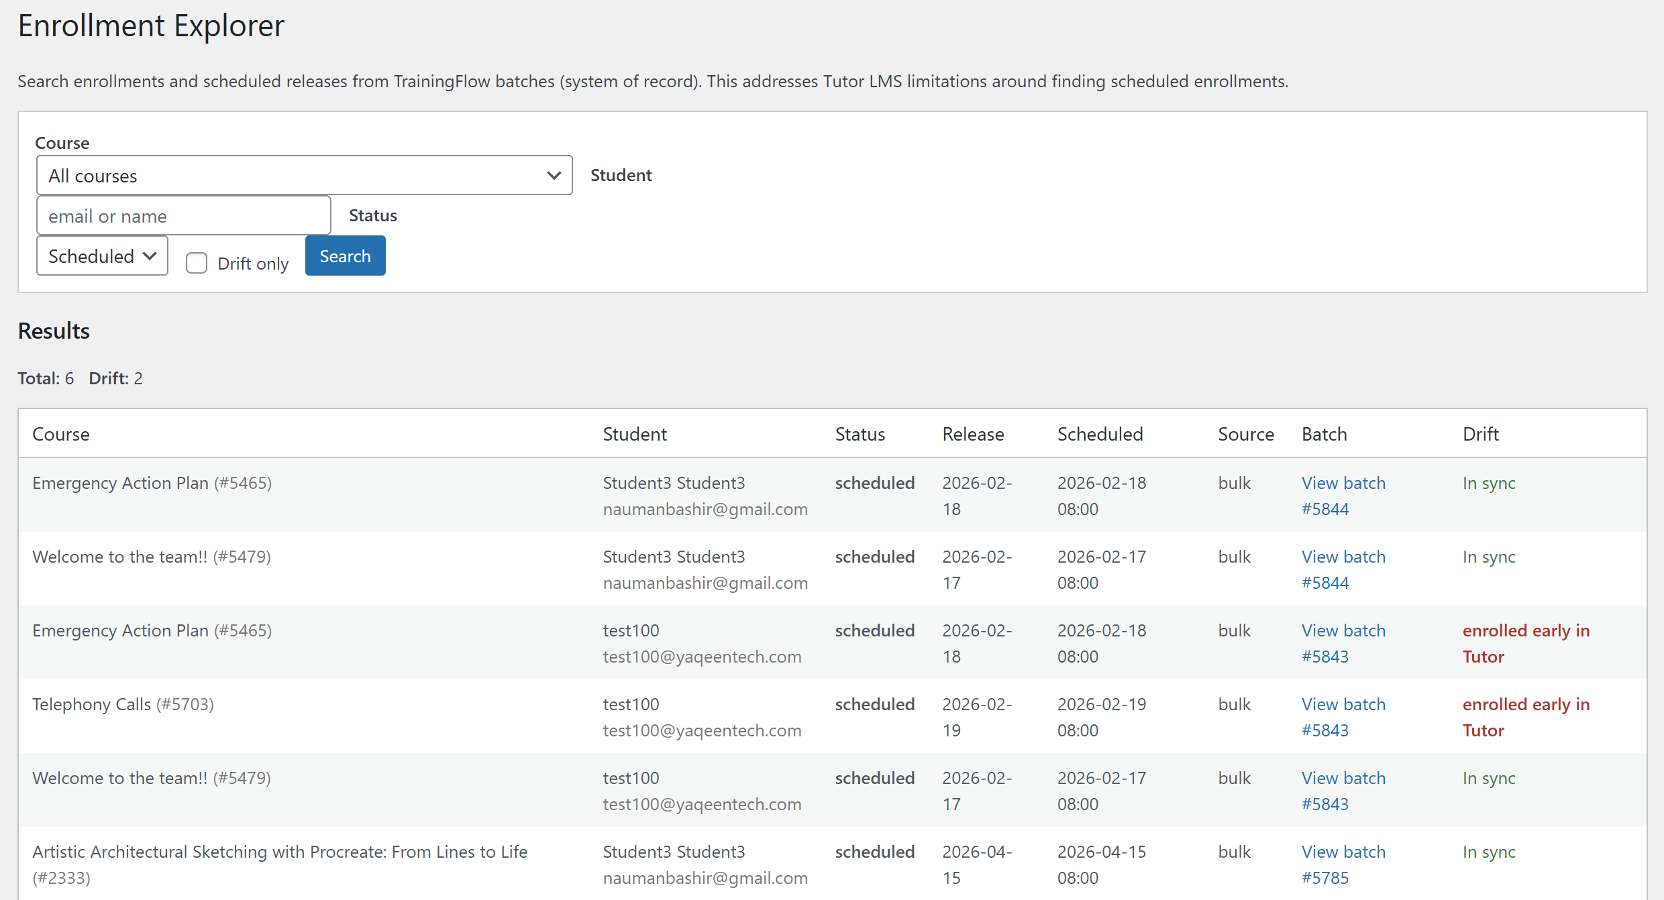
Task: Click the Batch column header
Action: coord(1324,434)
